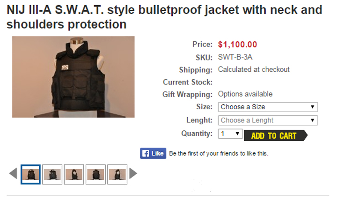
Task: Open the Choose a Size dropdown
Action: click(268, 107)
